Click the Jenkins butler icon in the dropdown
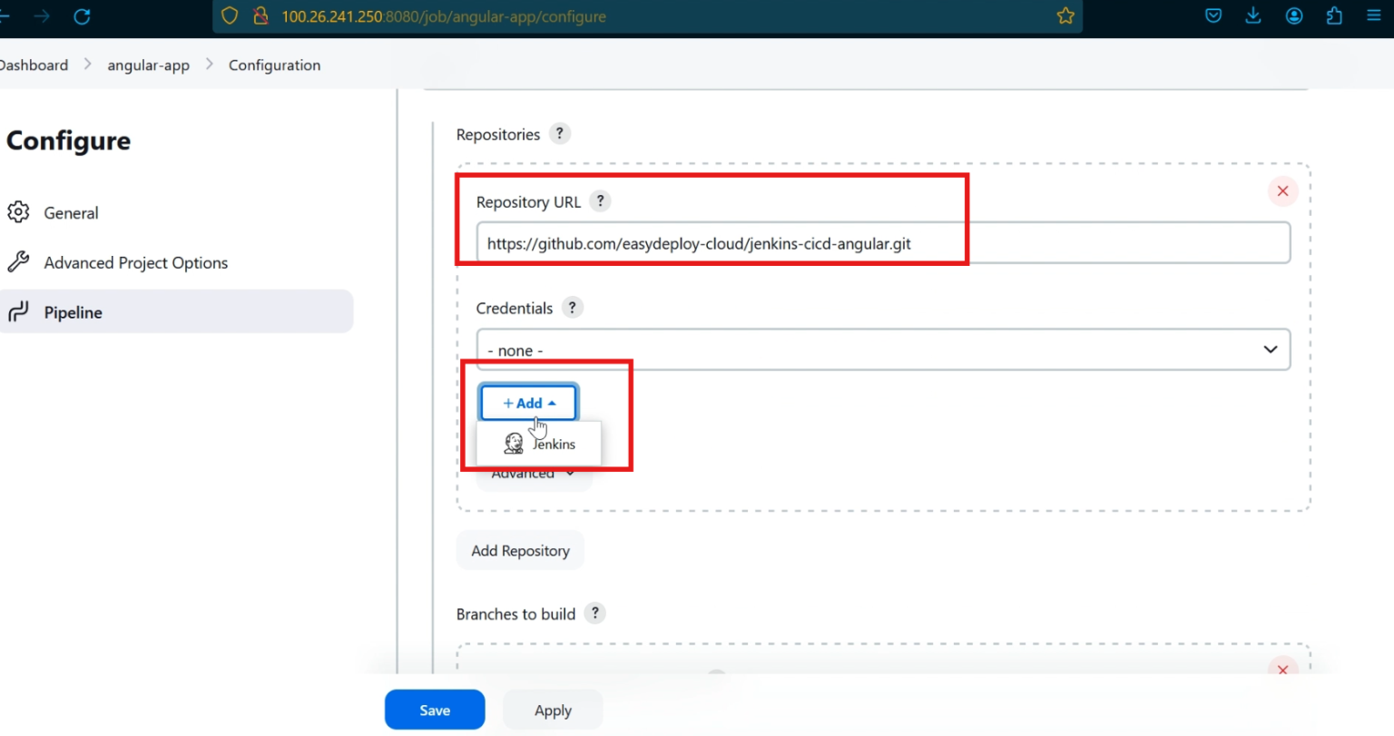Viewport: 1394px width, 736px height. click(512, 442)
